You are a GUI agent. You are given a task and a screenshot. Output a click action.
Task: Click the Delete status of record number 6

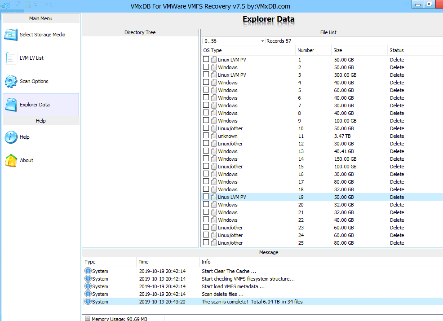[x=397, y=98]
